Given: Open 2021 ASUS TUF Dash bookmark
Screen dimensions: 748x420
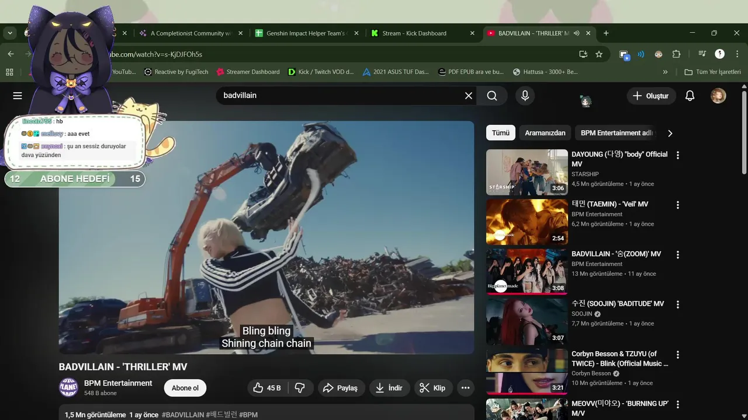Looking at the screenshot, I should click(396, 72).
